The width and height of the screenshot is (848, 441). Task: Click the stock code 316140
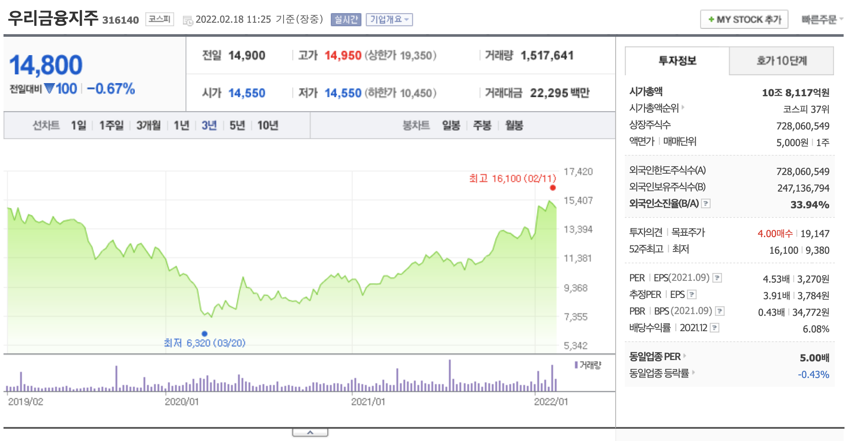tap(120, 20)
